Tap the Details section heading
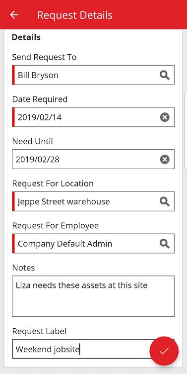 (x=26, y=37)
